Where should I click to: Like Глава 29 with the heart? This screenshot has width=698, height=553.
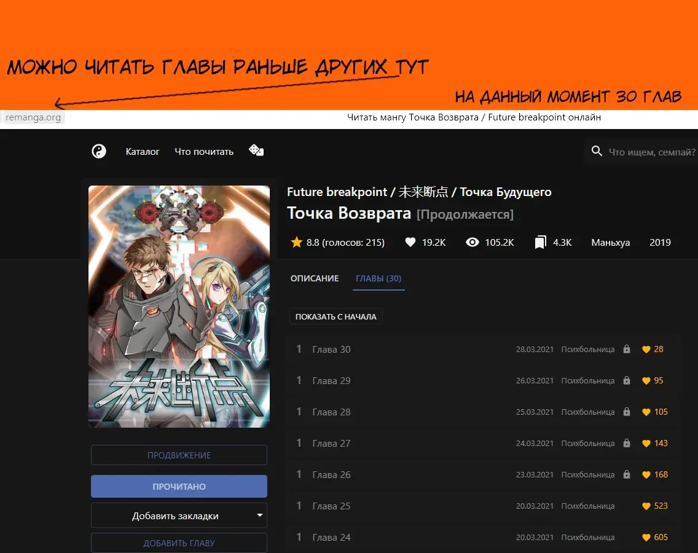coord(646,381)
